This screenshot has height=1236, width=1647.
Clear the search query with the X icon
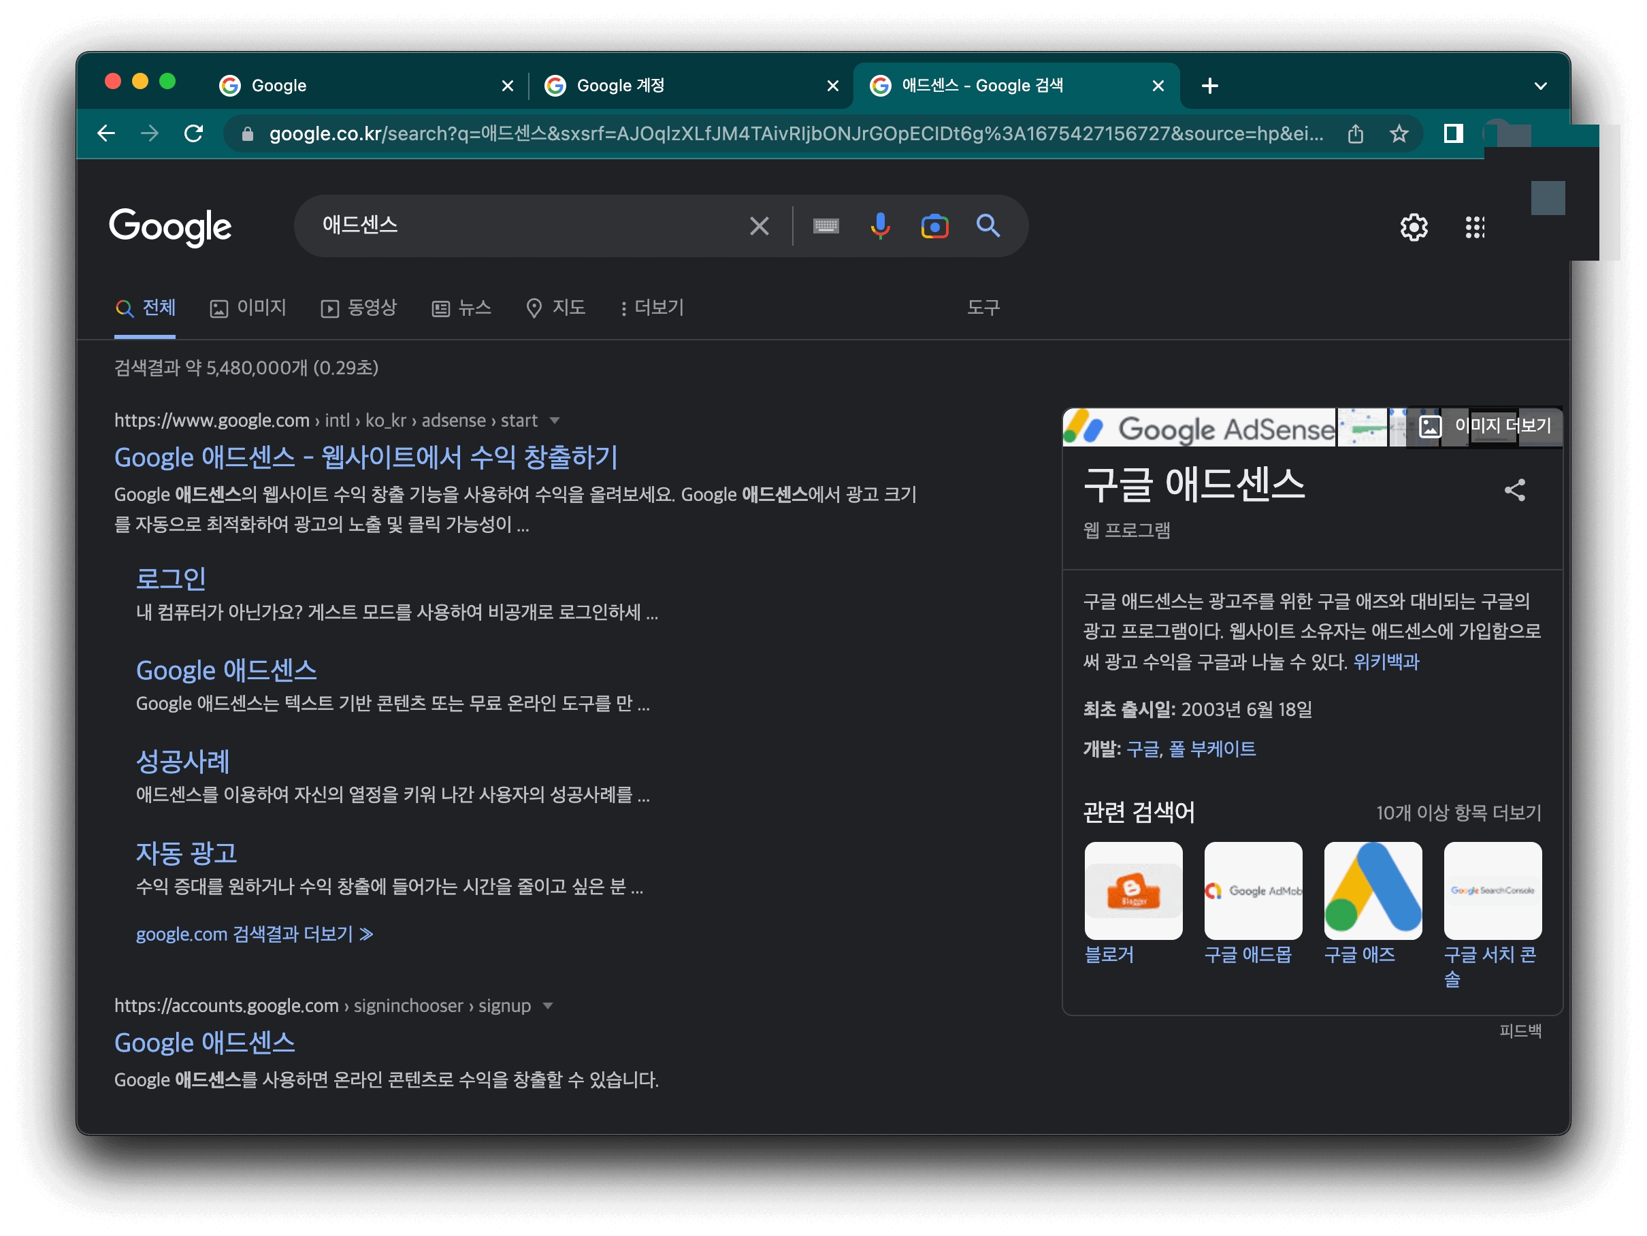759,225
